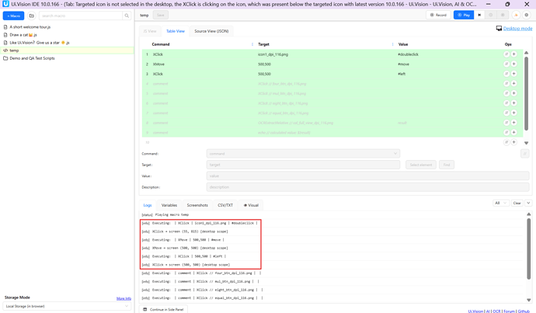Viewport: 536px width, 313px height.
Task: Add command after row 1 plus icon
Action: point(513,54)
